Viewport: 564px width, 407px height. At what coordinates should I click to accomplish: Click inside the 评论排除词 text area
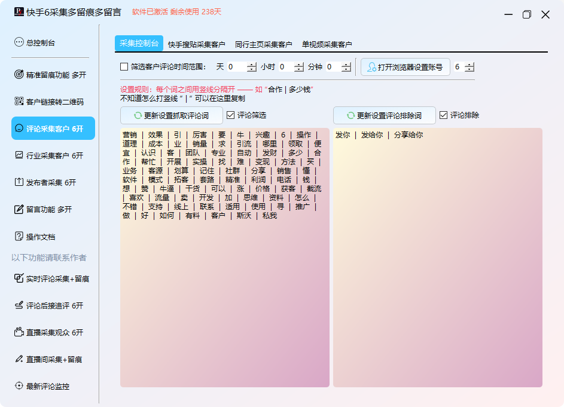click(x=437, y=257)
